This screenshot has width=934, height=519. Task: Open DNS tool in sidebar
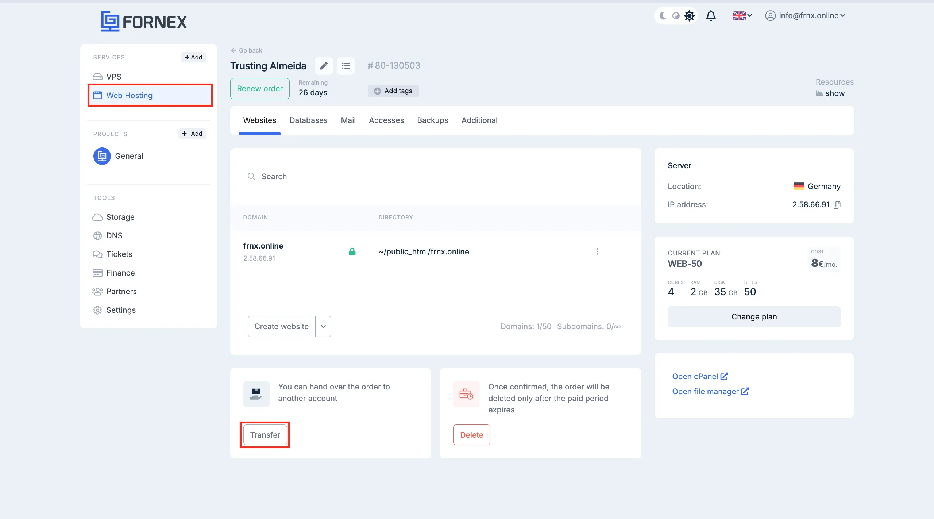pos(114,235)
